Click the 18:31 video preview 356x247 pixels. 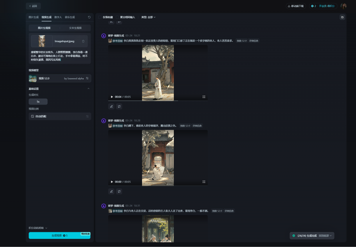pyautogui.click(x=158, y=229)
